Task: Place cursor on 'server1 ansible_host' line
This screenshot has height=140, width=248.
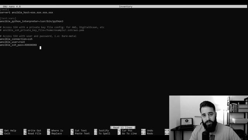Action: tap(26, 12)
